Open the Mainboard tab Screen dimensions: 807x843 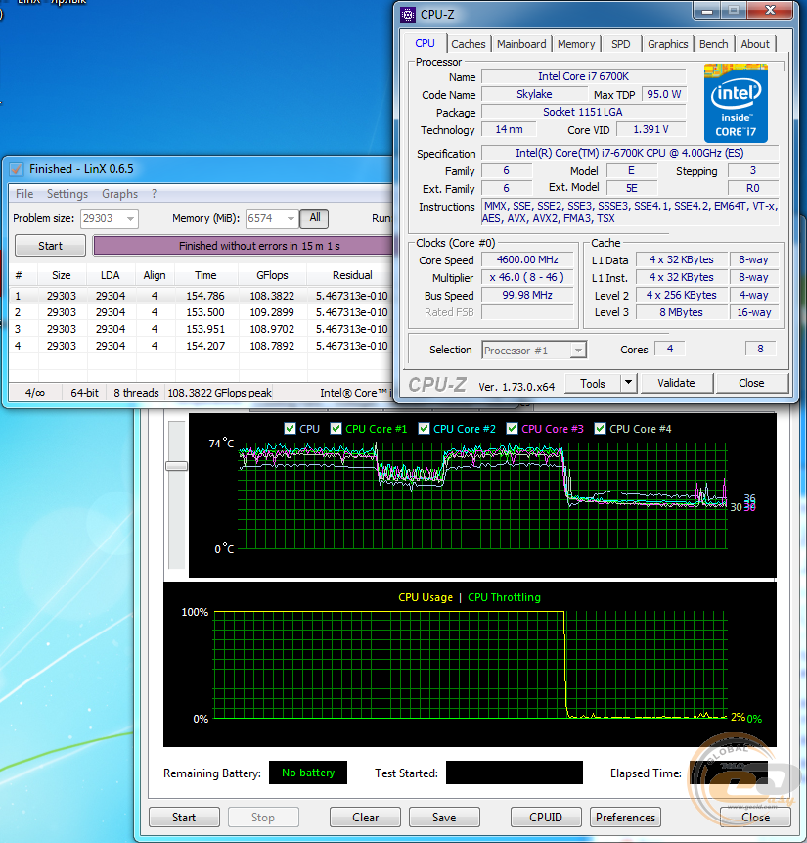click(x=521, y=44)
